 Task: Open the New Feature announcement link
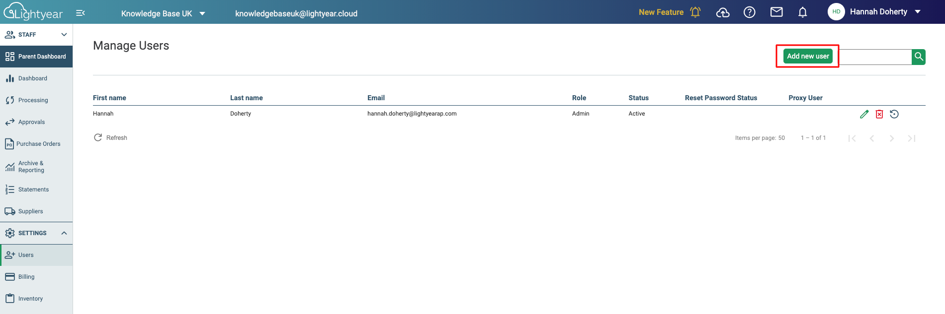[x=661, y=12]
